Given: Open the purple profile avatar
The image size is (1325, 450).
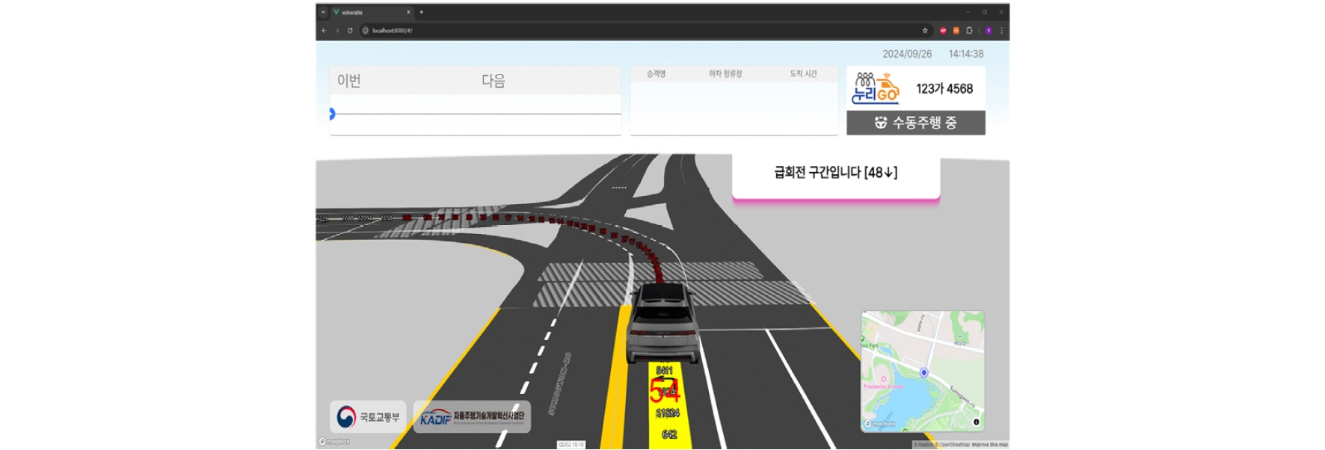Looking at the screenshot, I should (989, 31).
